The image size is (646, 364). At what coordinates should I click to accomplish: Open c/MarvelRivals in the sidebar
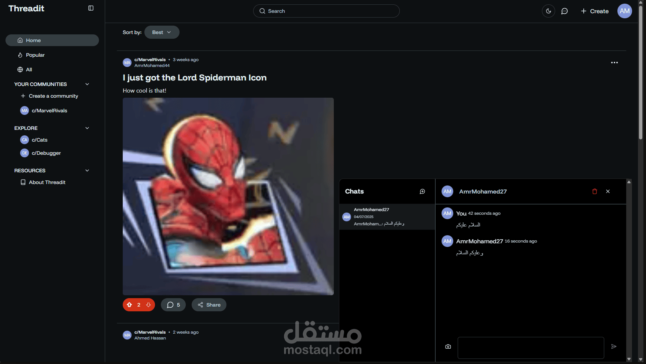[44, 110]
